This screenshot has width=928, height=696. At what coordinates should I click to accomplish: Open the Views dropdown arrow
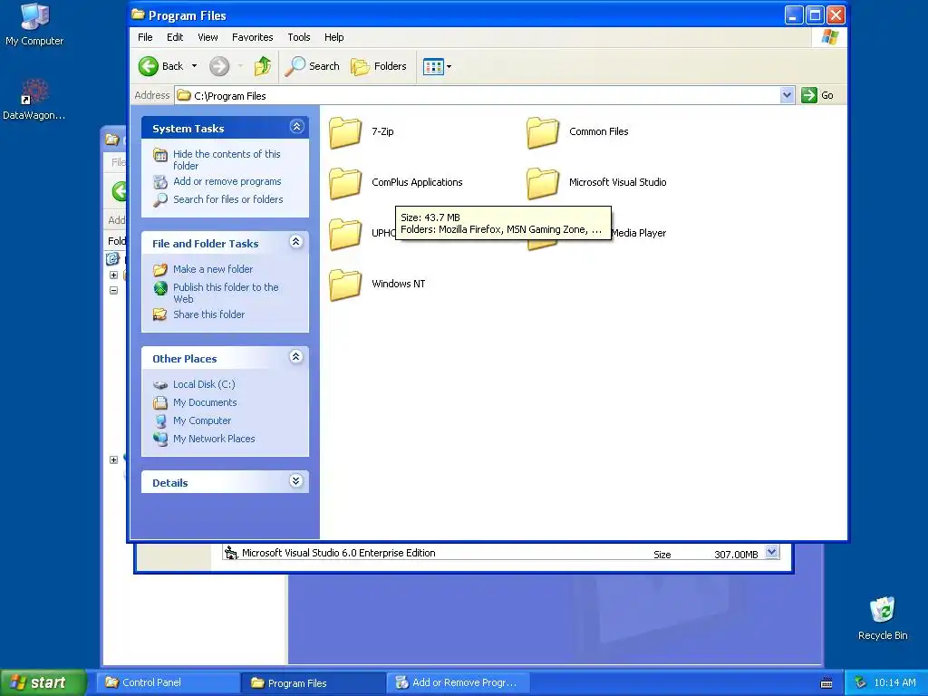coord(449,67)
